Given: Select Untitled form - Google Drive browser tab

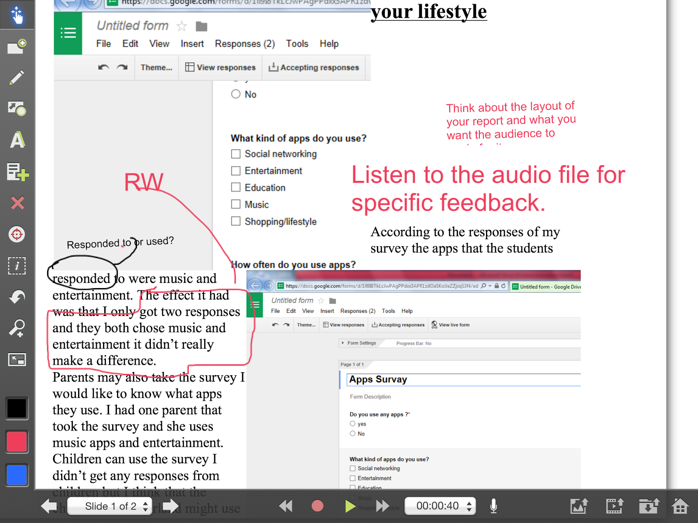Looking at the screenshot, I should 546,287.
